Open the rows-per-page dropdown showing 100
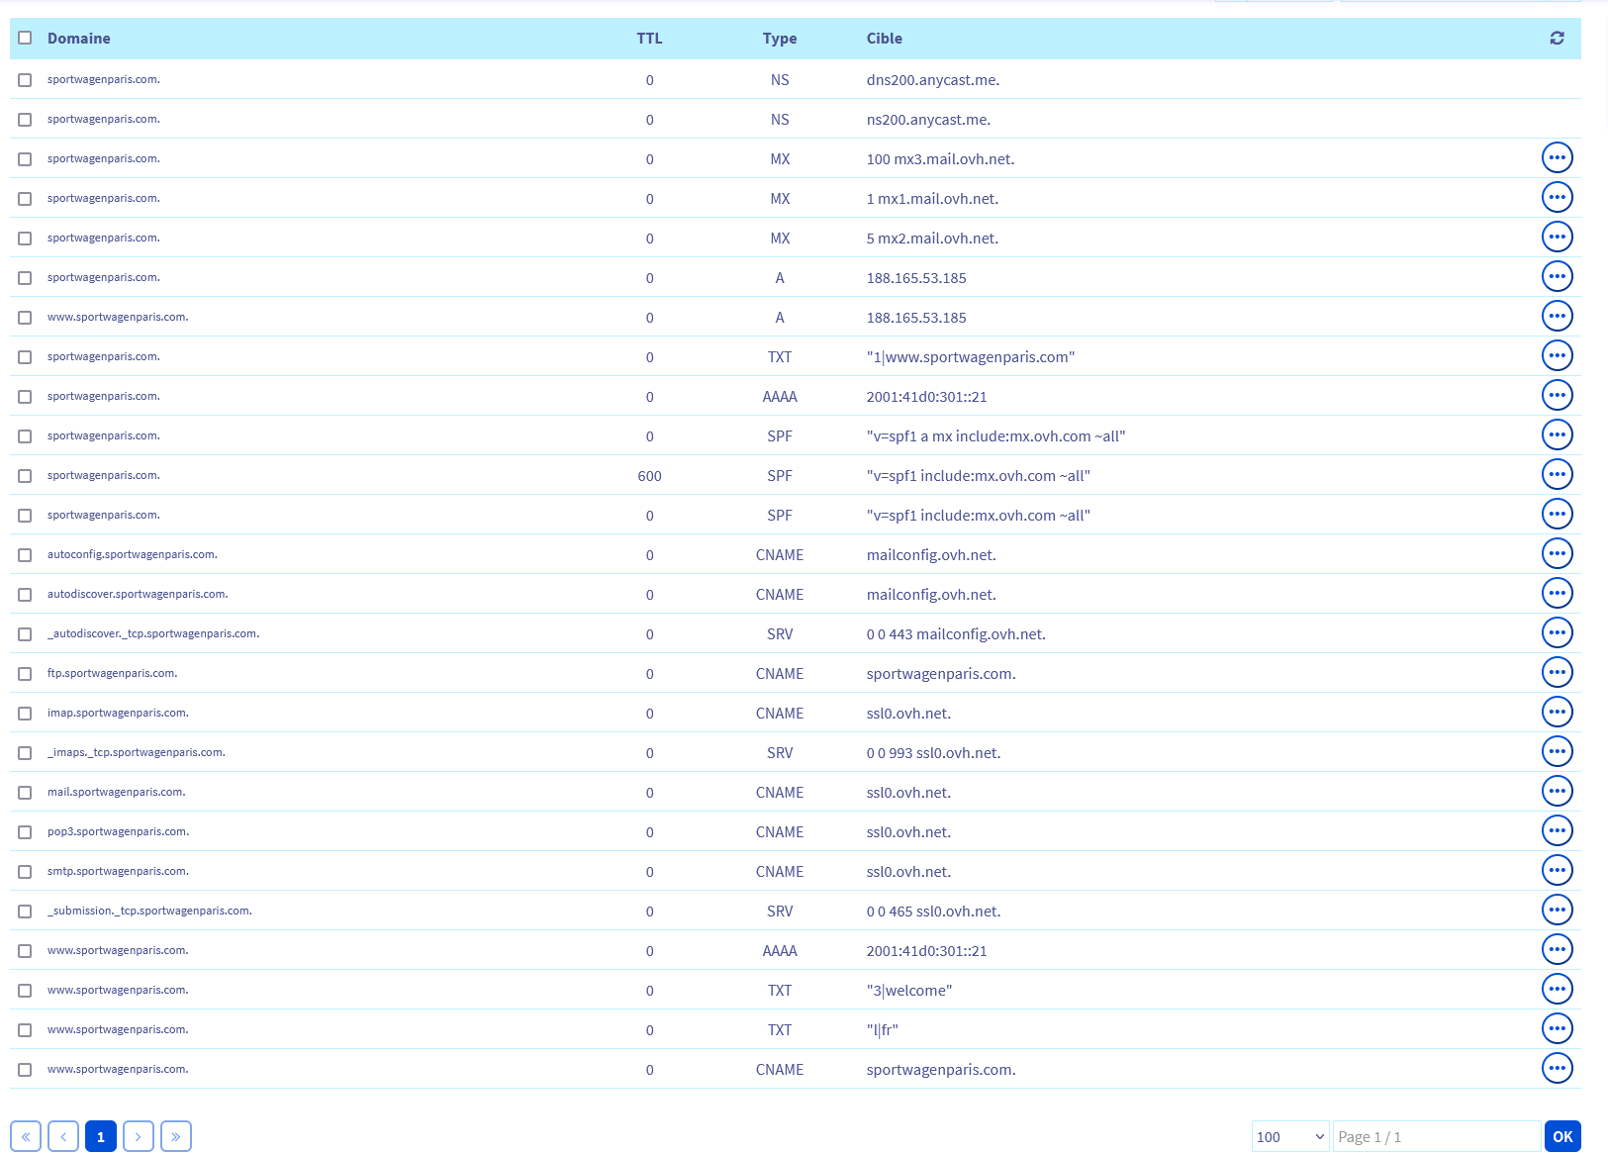 coord(1290,1137)
